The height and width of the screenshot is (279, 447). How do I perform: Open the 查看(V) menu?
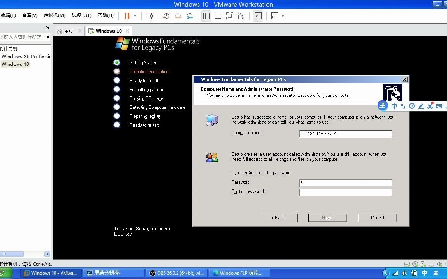29,15
